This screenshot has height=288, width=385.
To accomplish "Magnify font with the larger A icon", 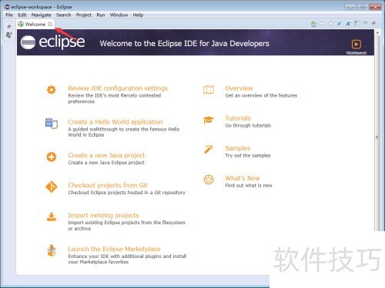I will click(x=348, y=24).
